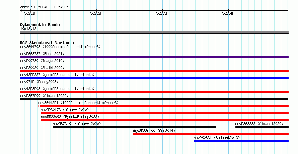Click the gray 19q13.12 cytogenetic band
This screenshot has height=154, width=298.
coord(154,32)
